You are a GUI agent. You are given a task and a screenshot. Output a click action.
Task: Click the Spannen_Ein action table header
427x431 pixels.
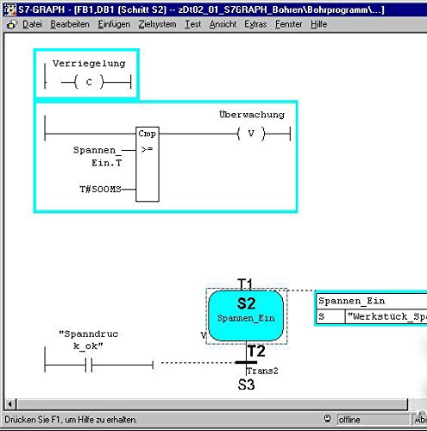point(372,301)
